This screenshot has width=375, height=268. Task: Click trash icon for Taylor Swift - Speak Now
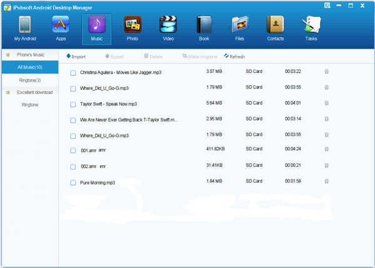[326, 103]
